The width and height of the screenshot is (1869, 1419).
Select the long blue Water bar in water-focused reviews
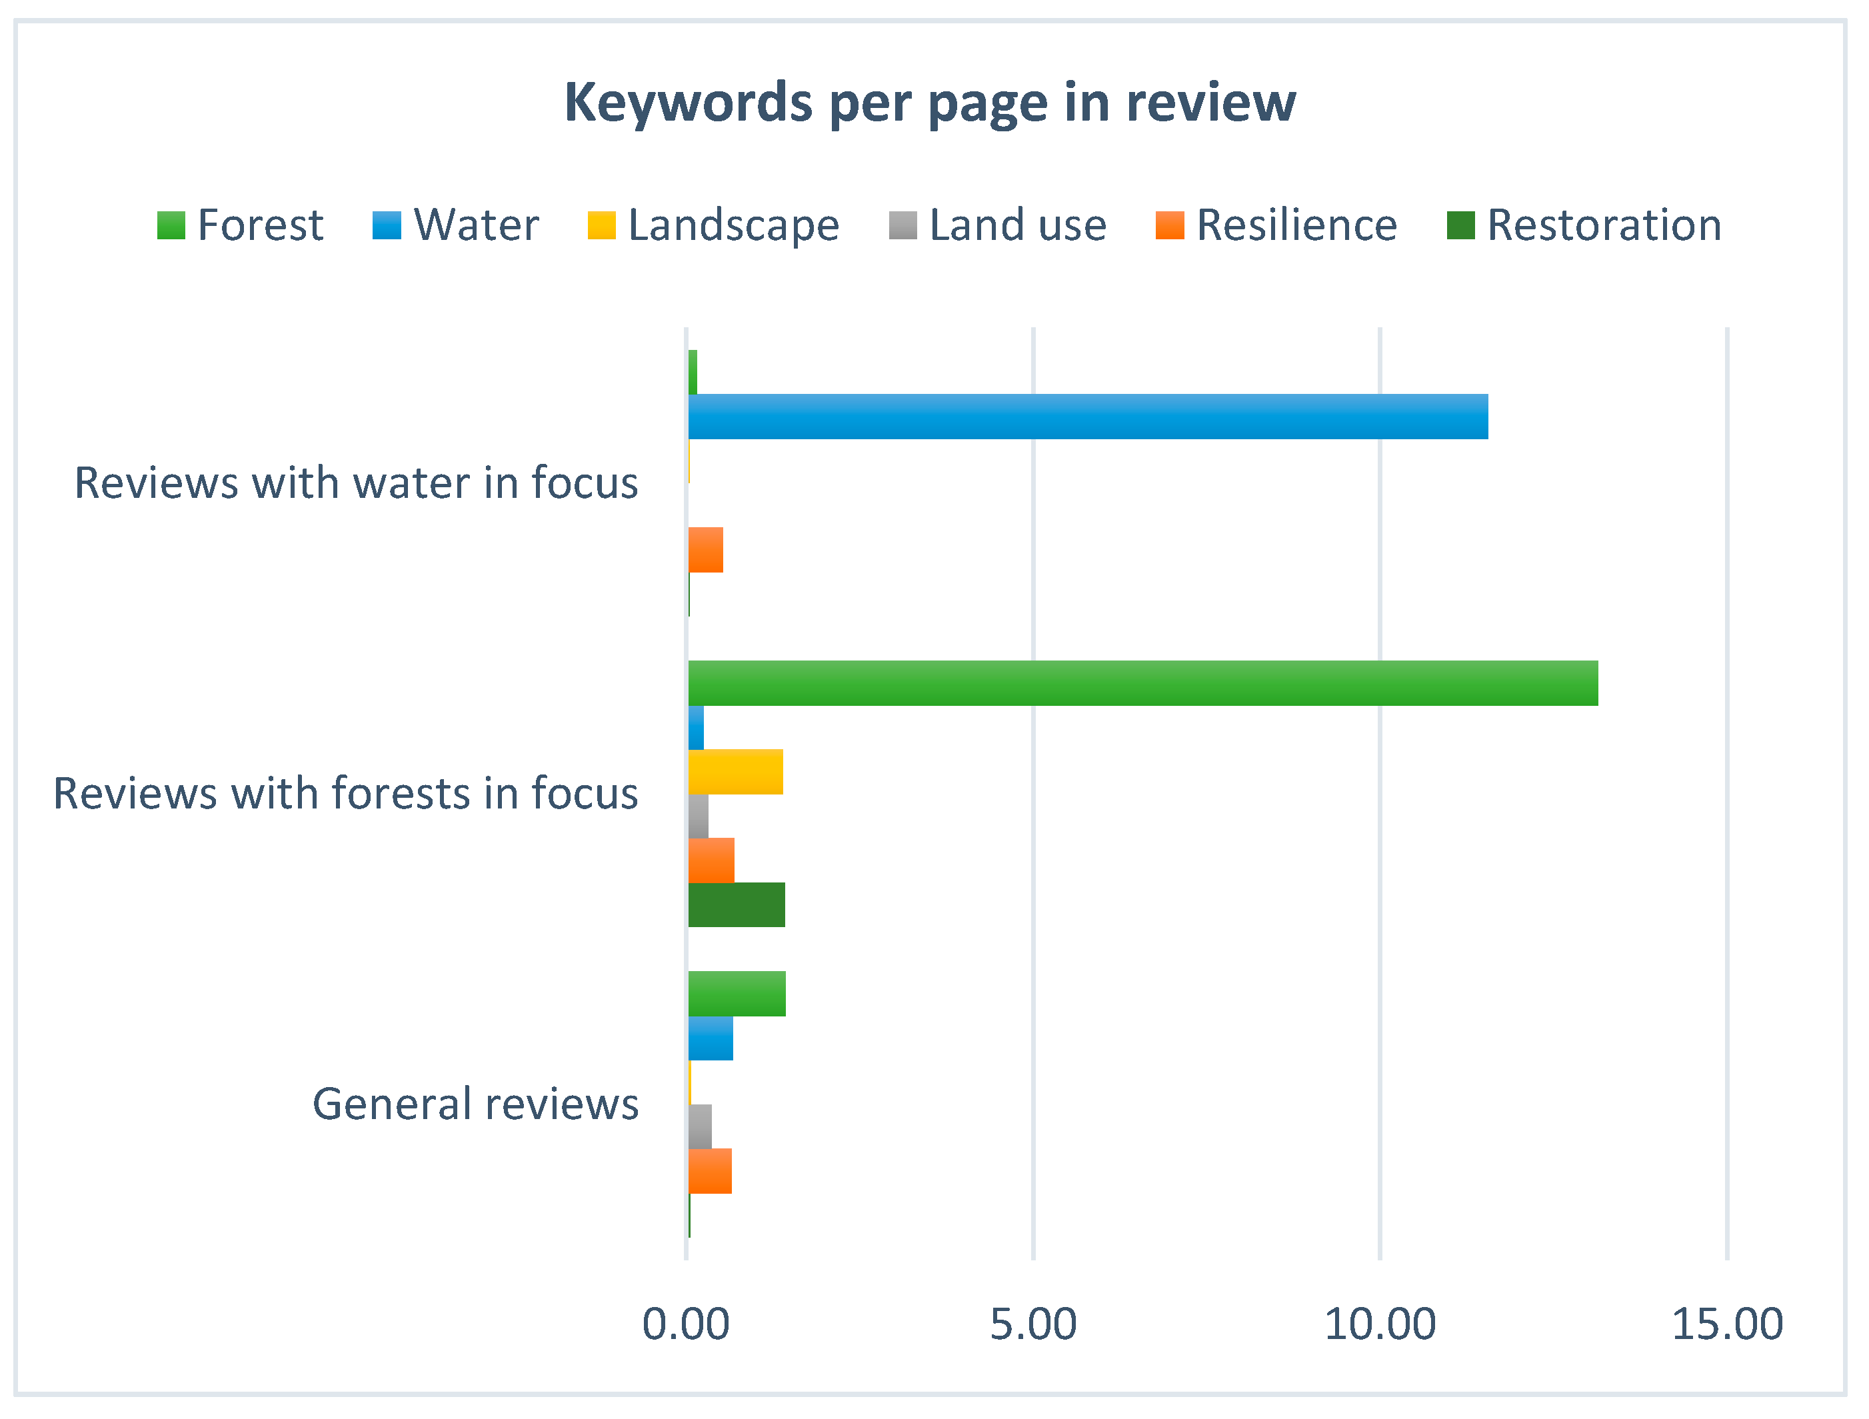[x=1087, y=417]
